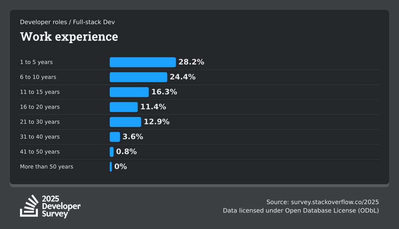Select the "21 to 30 years" bar
This screenshot has height=229, width=399.
tap(125, 122)
